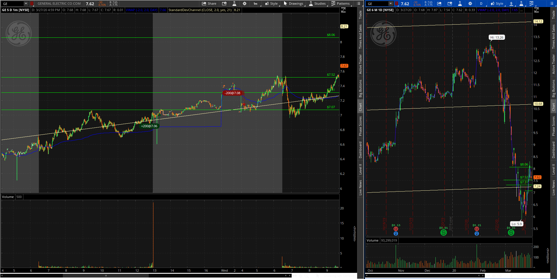The width and height of the screenshot is (557, 279).
Task: Open Times And Sales tab in far-right sidebar
Action: [553, 36]
